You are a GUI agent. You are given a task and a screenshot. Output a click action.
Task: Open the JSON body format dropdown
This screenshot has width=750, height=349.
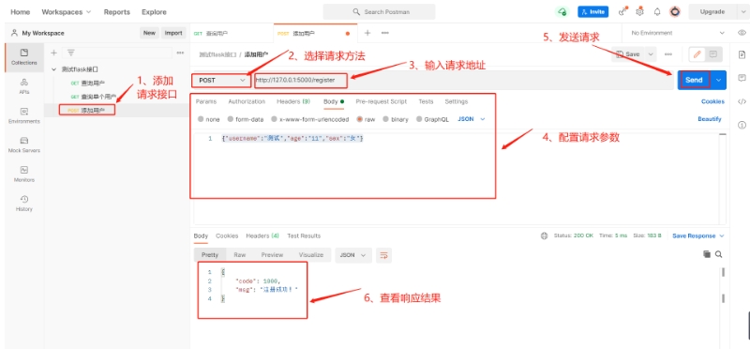tap(472, 119)
